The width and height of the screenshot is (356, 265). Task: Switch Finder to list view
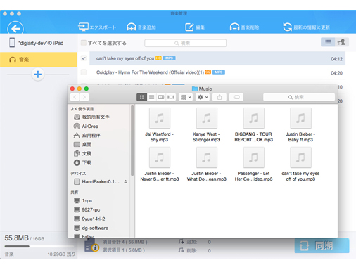pyautogui.click(x=151, y=97)
